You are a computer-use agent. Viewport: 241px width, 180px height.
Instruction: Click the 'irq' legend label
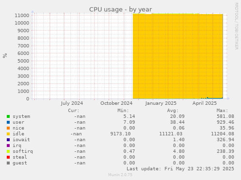[x=17, y=146]
